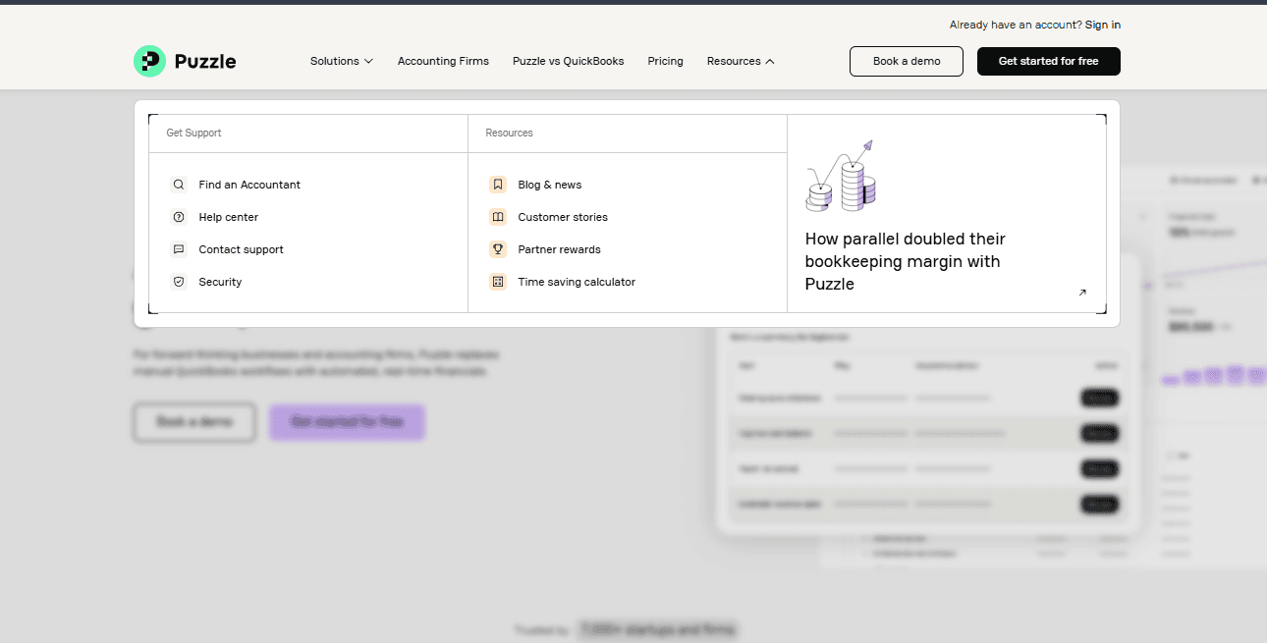
Task: Expand the Solutions dropdown menu
Action: tap(342, 61)
